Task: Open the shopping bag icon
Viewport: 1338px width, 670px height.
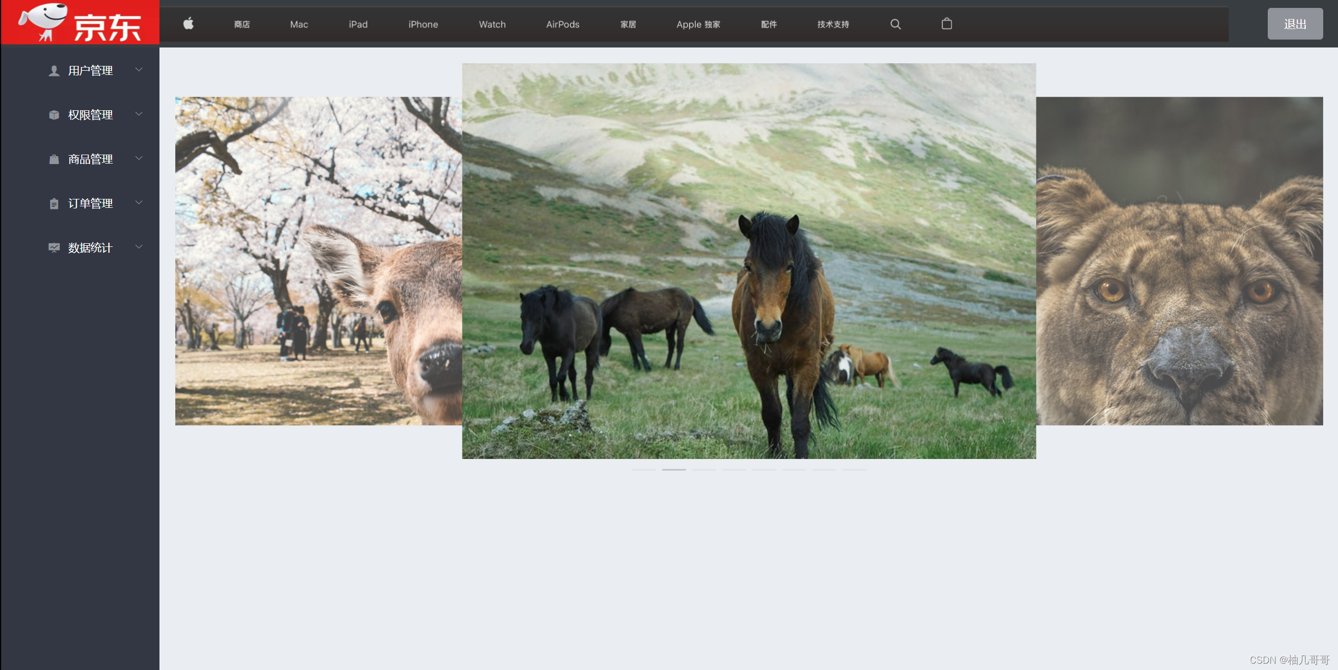Action: (947, 24)
